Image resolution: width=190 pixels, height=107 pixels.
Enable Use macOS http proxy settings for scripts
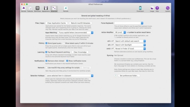46,68
